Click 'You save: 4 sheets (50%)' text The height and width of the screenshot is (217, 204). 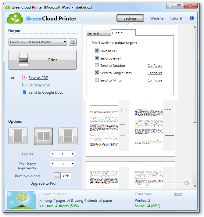pos(59,206)
